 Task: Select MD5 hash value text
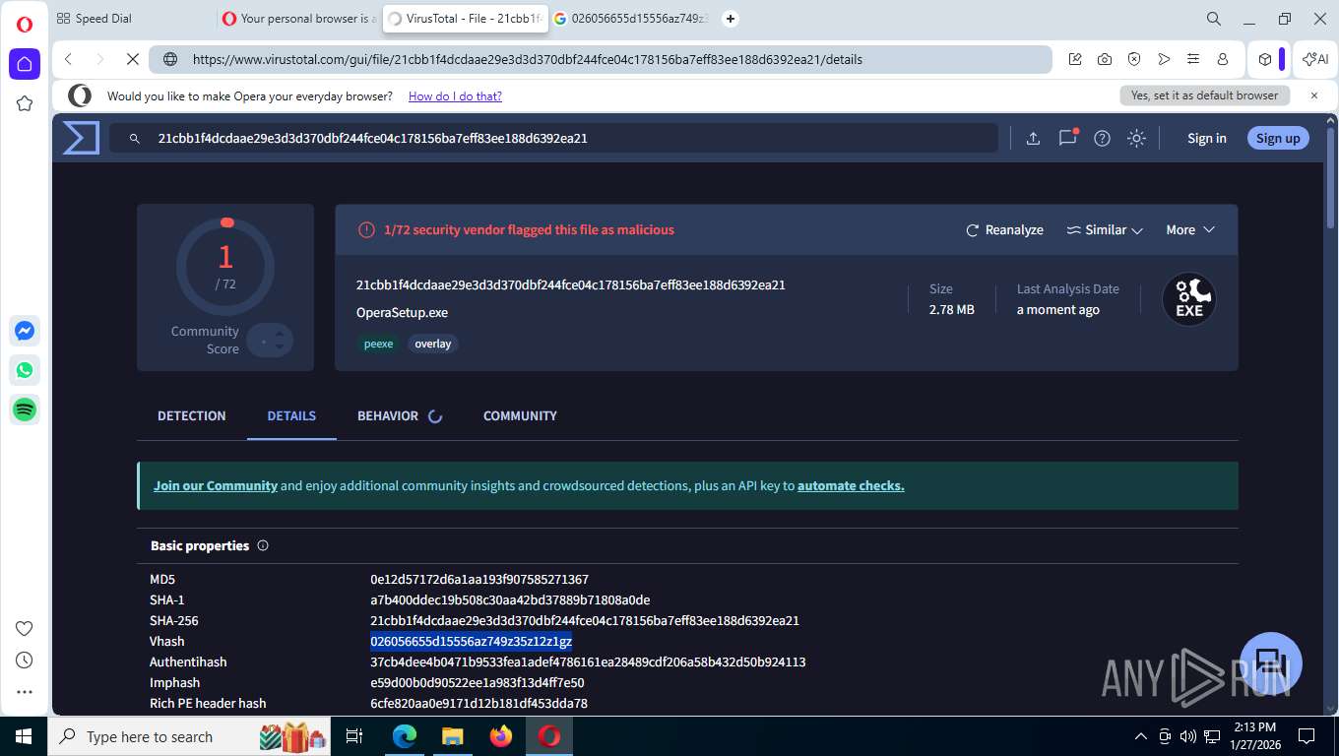point(479,579)
